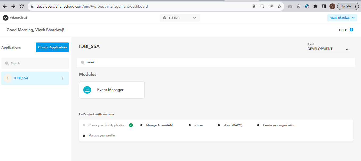Click the green checkmark beside first application
Viewport: 361px width, 161px height.
tap(131, 125)
